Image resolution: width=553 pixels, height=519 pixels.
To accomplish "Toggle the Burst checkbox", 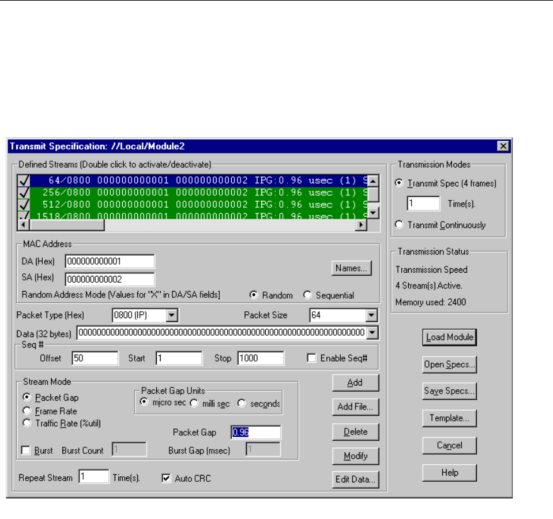I will (26, 451).
